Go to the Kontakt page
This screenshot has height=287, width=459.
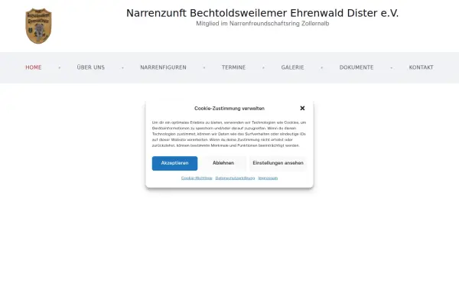[x=422, y=67]
